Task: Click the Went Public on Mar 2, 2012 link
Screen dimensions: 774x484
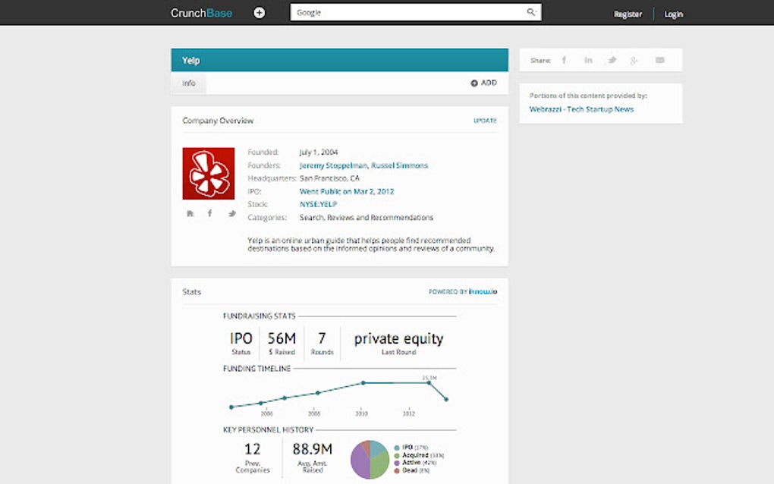Action: point(346,191)
